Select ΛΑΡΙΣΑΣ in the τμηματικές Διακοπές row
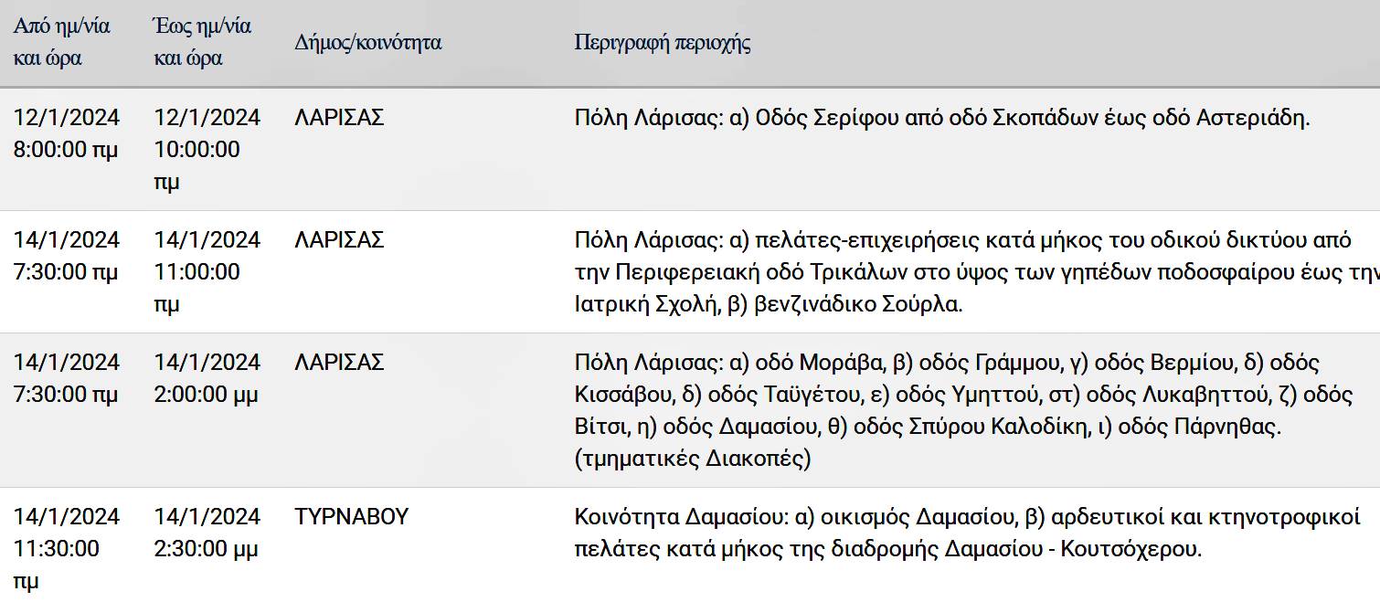Viewport: 1380px width, 602px height. [x=339, y=363]
